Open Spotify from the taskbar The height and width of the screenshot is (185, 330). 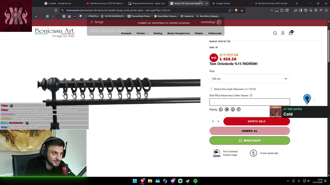(195, 181)
